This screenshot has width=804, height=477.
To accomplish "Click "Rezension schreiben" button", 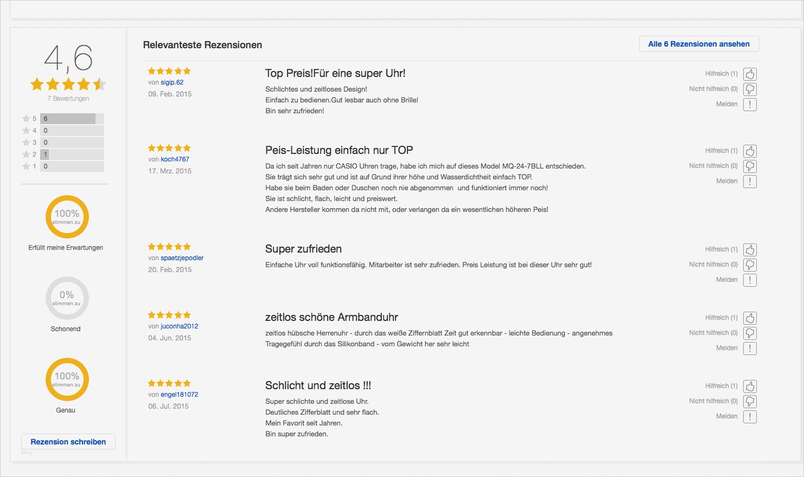I will tap(68, 442).
